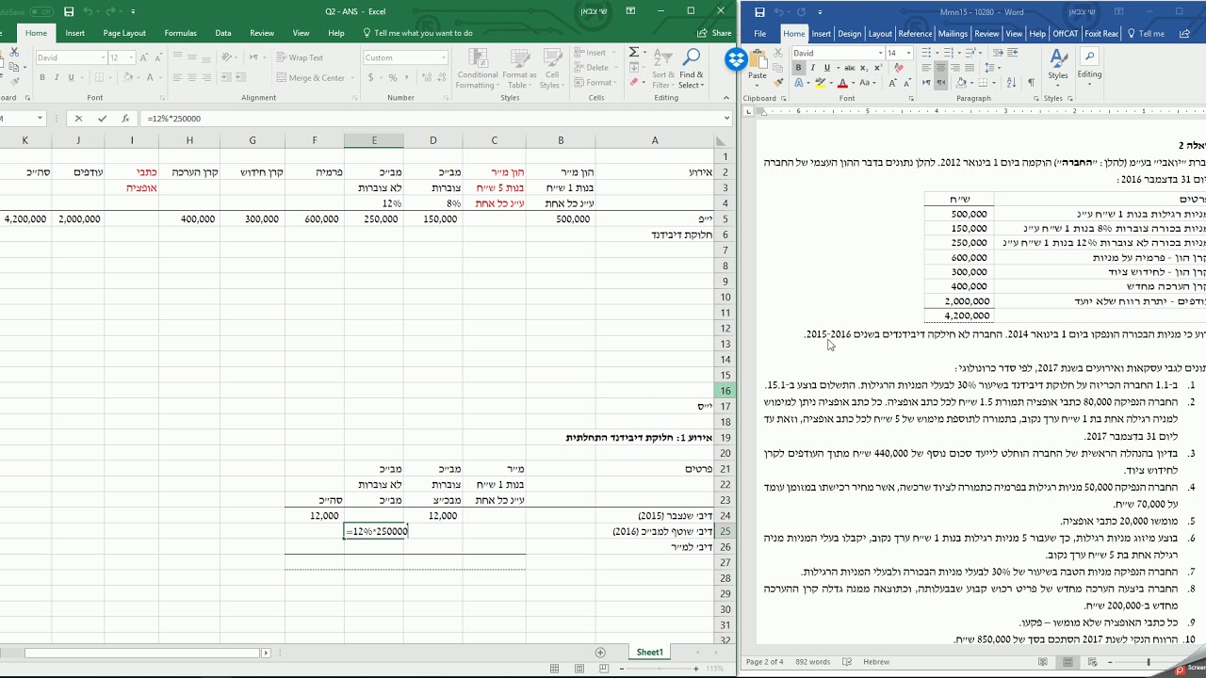Toggle Bold in Word's Font group

(x=798, y=68)
